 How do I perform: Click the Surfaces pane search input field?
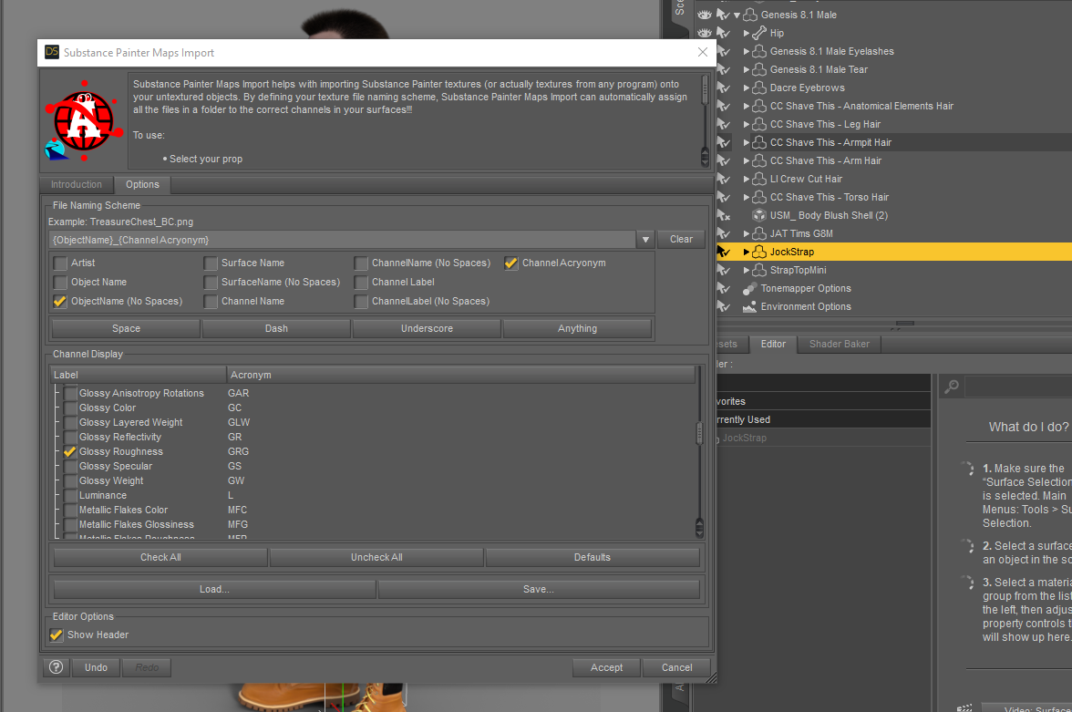[x=1018, y=387]
